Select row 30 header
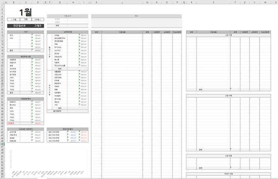Image resolution: width=278 pixels, height=179 pixels. [x=2, y=96]
